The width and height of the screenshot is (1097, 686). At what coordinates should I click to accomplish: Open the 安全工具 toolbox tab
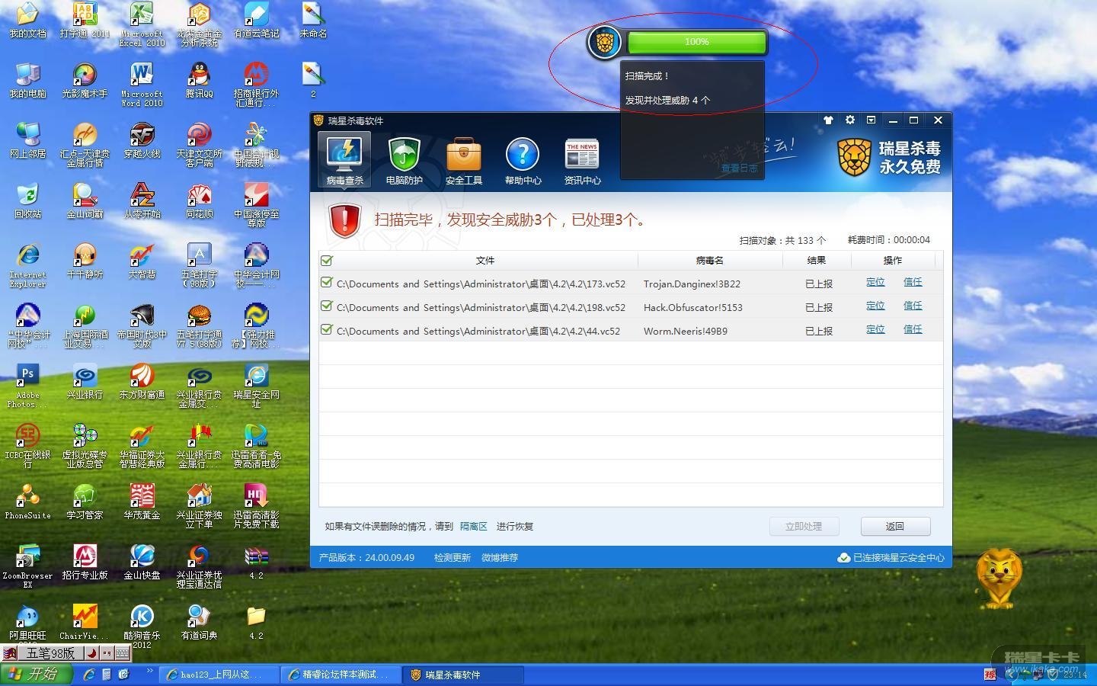pos(463,161)
